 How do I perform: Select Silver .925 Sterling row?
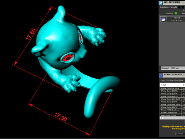[x=172, y=110]
